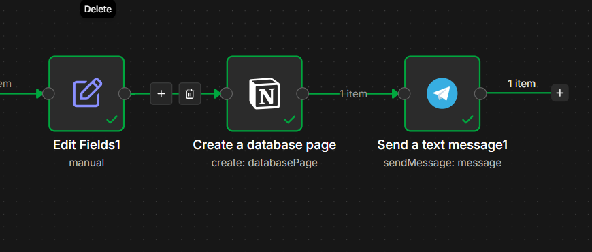The height and width of the screenshot is (252, 592).
Task: Click the Edit Fields1 output connector
Action: [125, 94]
